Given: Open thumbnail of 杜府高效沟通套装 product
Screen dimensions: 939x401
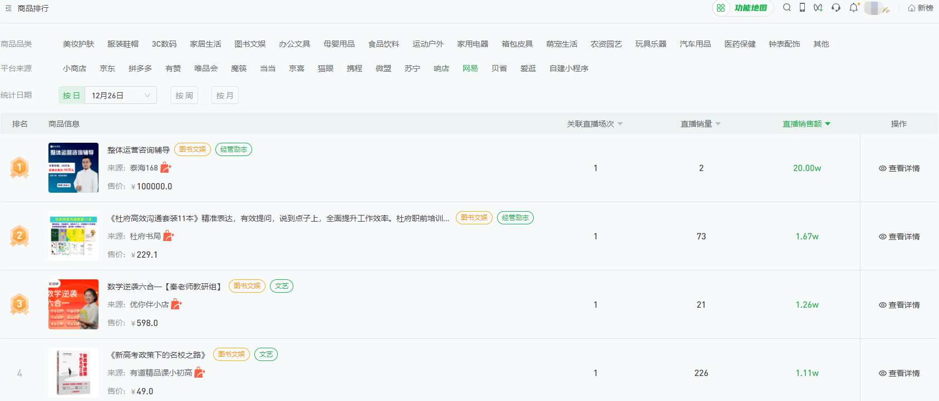Looking at the screenshot, I should pyautogui.click(x=73, y=236).
